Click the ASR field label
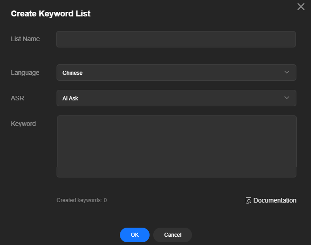Image resolution: width=311 pixels, height=245 pixels. coord(17,98)
